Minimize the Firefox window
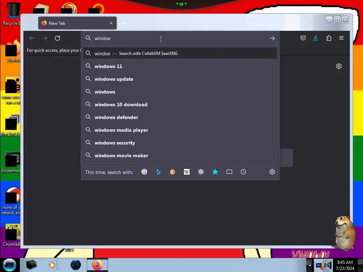Image resolution: width=363 pixels, height=272 pixels. [x=329, y=20]
